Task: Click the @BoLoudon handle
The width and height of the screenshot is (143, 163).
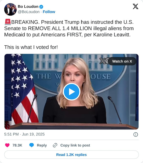Action: [x=28, y=12]
